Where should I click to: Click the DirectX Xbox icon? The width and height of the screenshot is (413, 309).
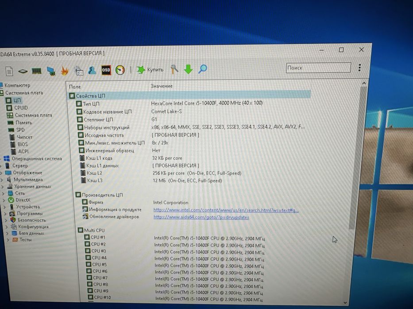coord(11,200)
